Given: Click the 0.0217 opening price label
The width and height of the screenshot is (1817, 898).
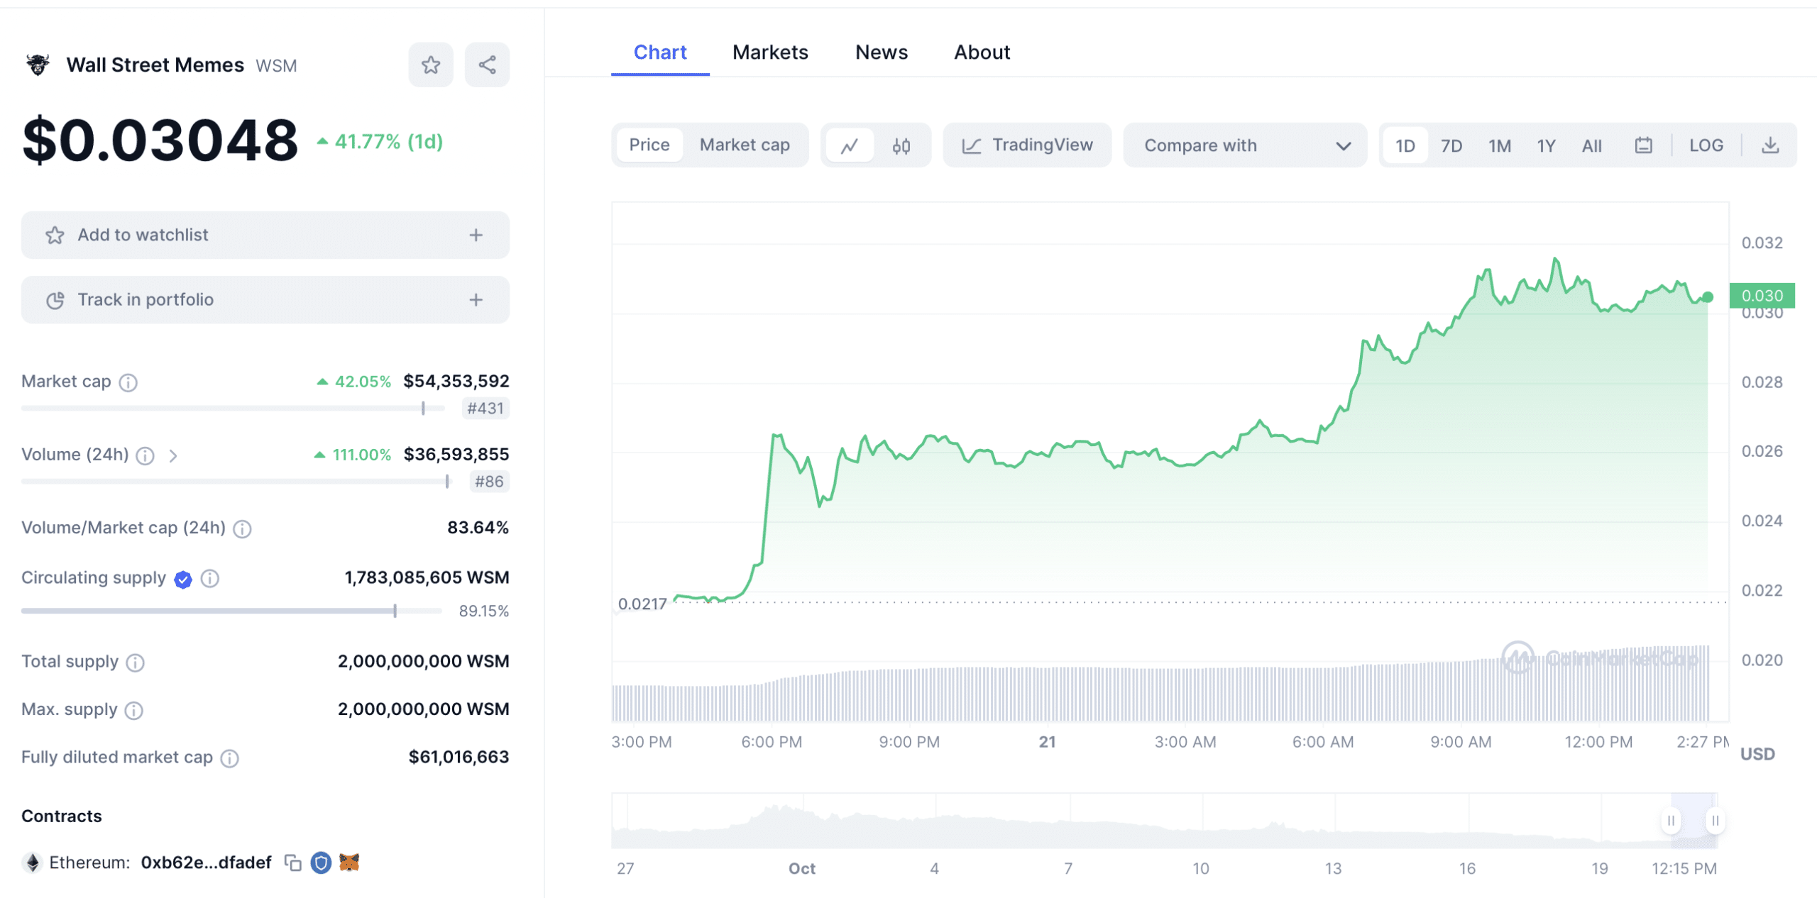Looking at the screenshot, I should click(x=642, y=604).
